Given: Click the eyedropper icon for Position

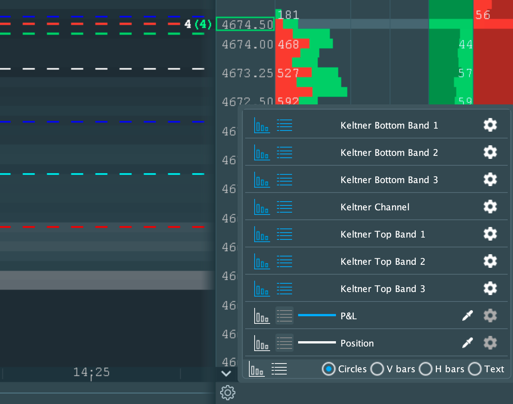Looking at the screenshot, I should (x=468, y=343).
